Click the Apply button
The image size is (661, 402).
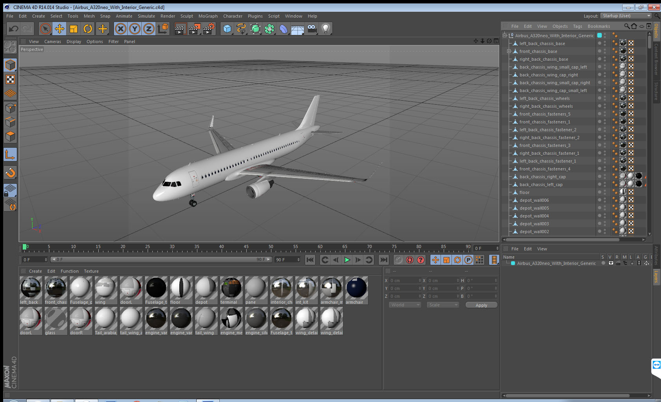(x=482, y=305)
